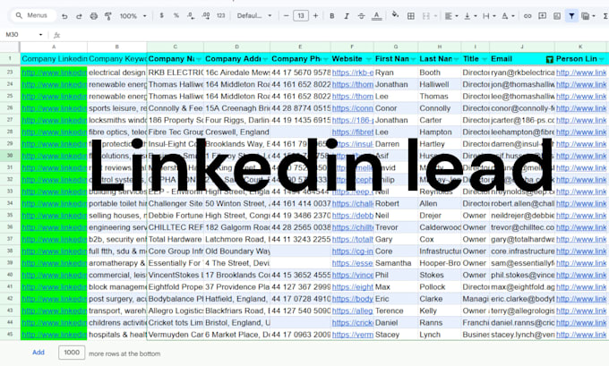The image size is (609, 366).
Task: Open filter dropdown on Person Linkedin column
Action: (x=602, y=59)
